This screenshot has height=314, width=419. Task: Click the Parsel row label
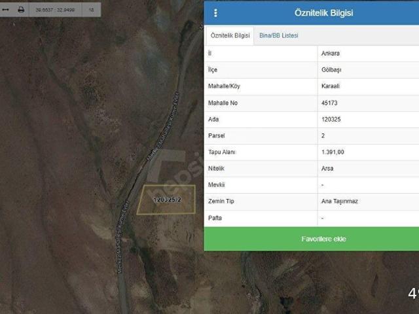coord(216,135)
